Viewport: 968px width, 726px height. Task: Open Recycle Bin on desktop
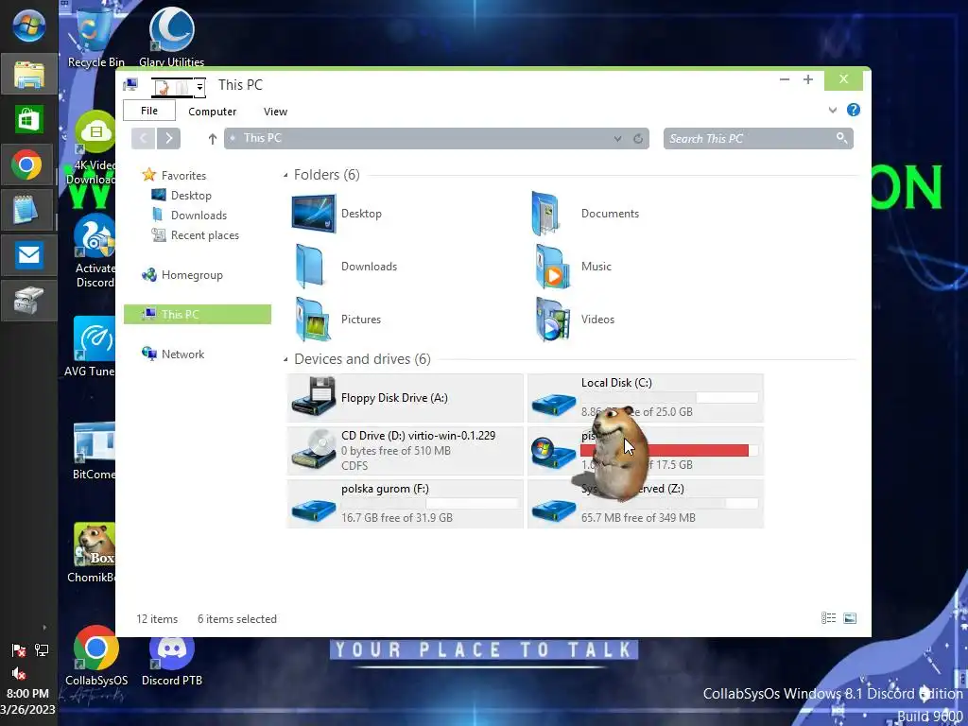(95, 37)
